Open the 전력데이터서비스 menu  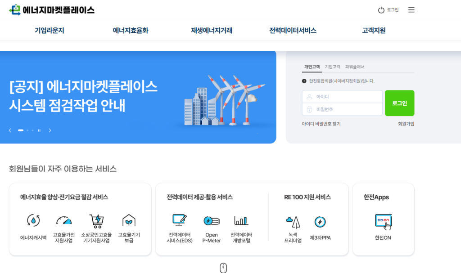pyautogui.click(x=293, y=31)
